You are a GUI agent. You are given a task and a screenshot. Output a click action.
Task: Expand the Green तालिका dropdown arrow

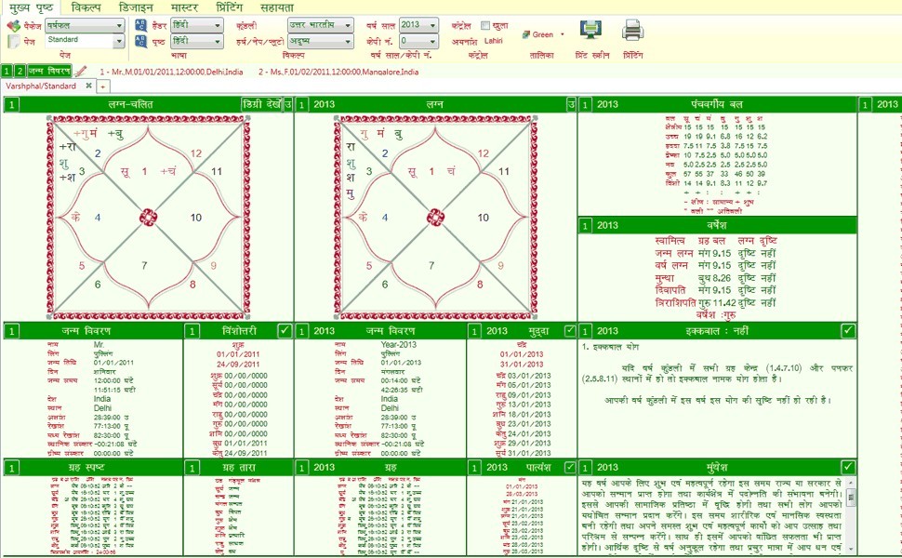562,34
